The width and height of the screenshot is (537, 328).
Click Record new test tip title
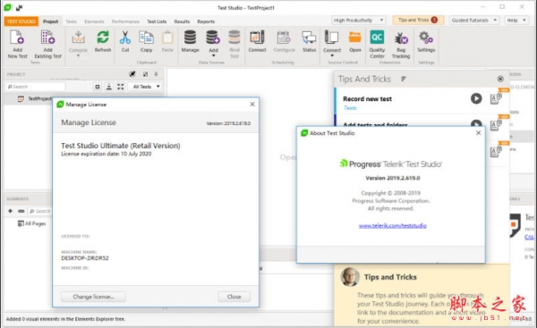click(x=367, y=99)
